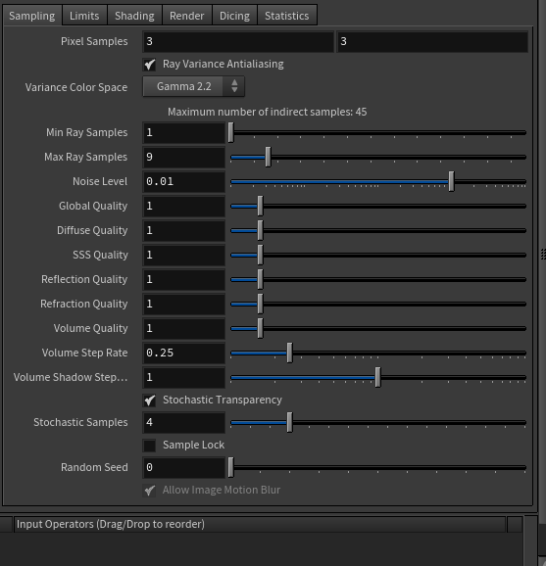The width and height of the screenshot is (546, 566).
Task: Click the Stochastic Samples slider handle
Action: 289,423
